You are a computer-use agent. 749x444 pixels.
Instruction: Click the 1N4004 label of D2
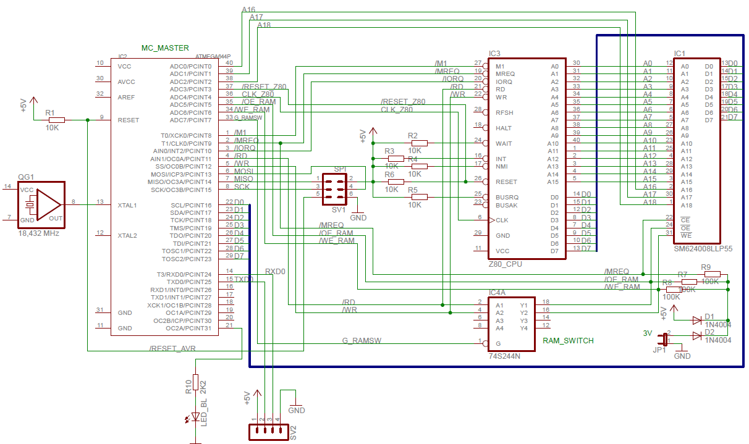[x=718, y=340]
